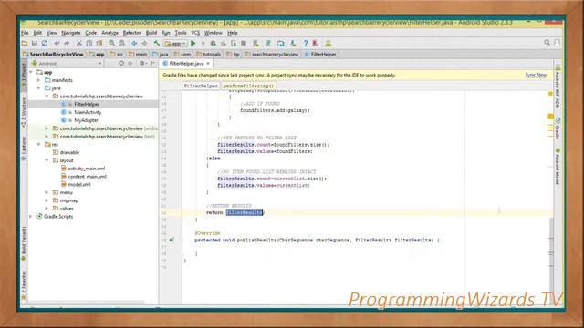Click the Save All toolbar icon
The height and width of the screenshot is (328, 584).
[35, 44]
